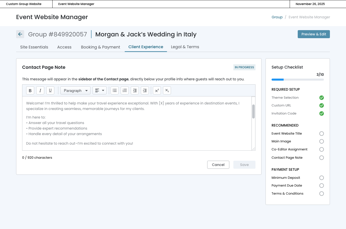Apply superscript formatting
Screen dimensions: 346x229
157,91
